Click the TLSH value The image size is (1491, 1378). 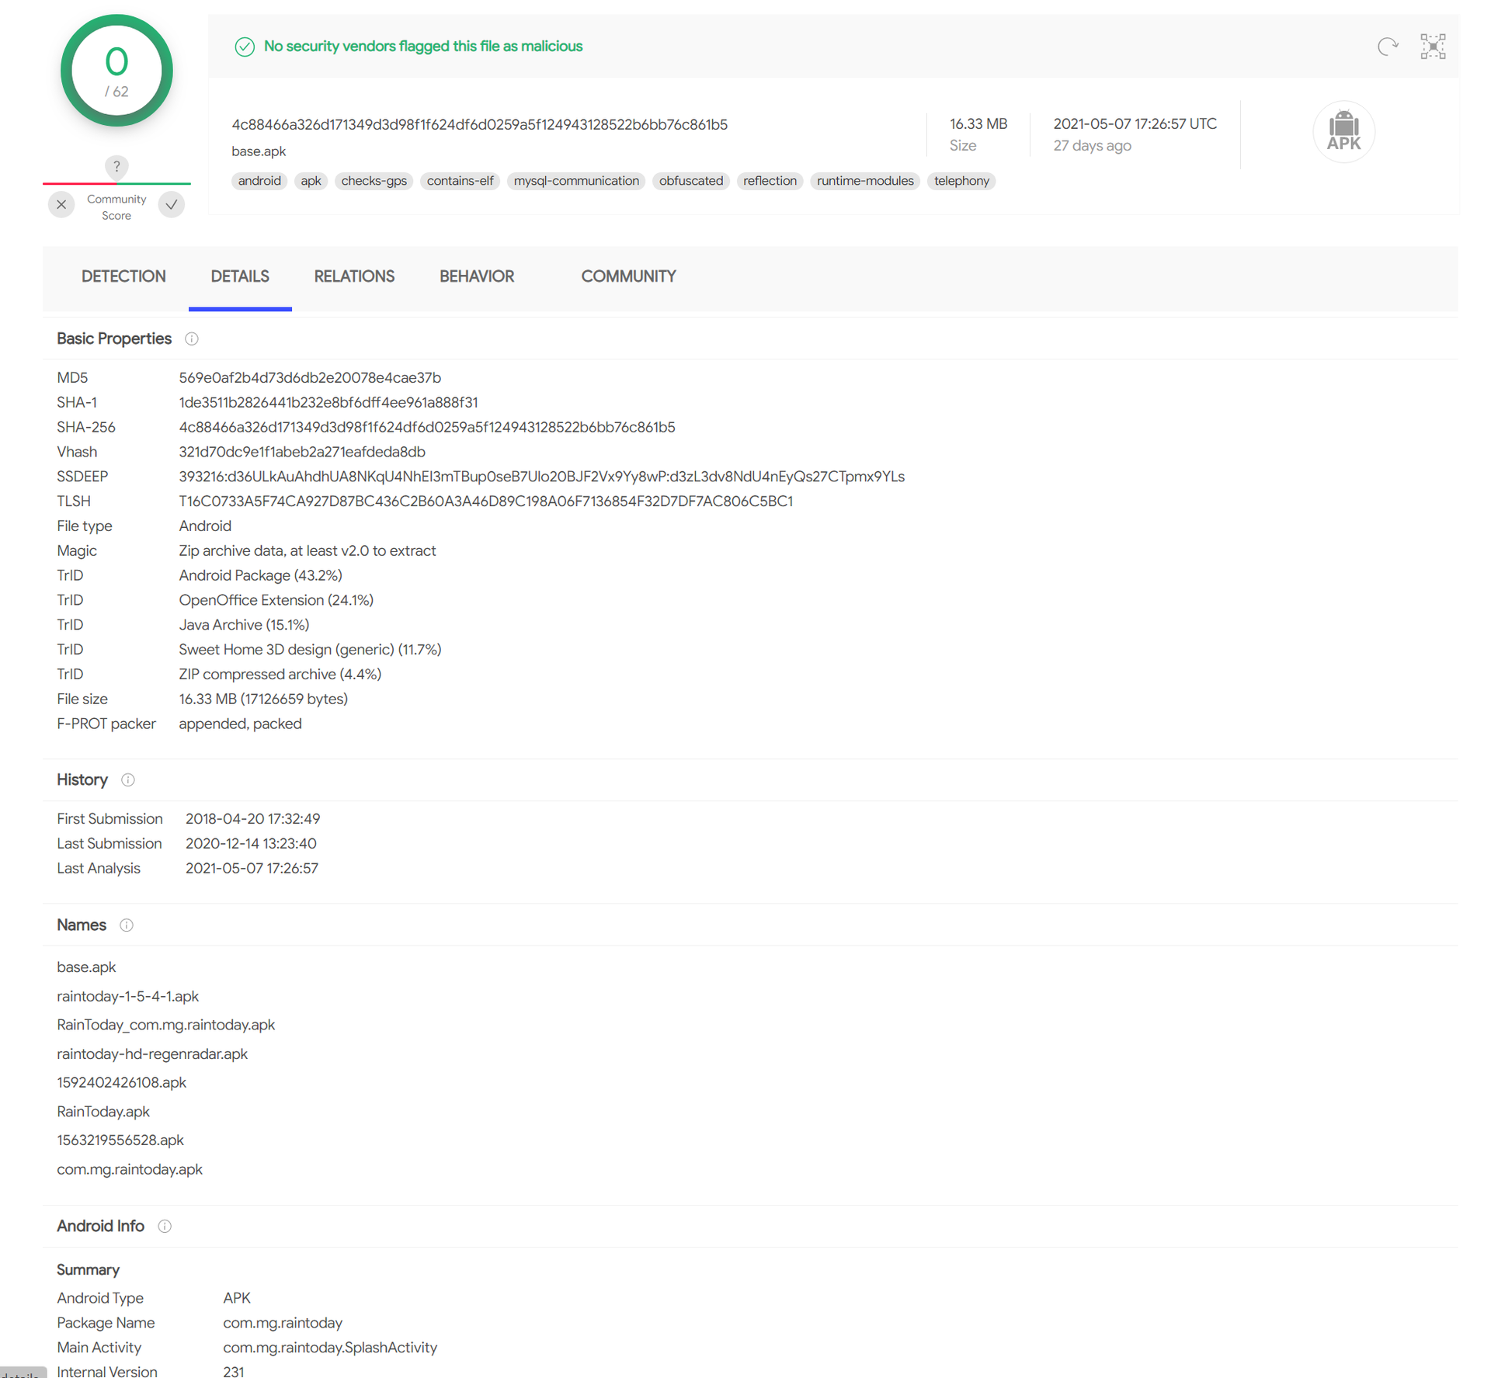pyautogui.click(x=485, y=502)
